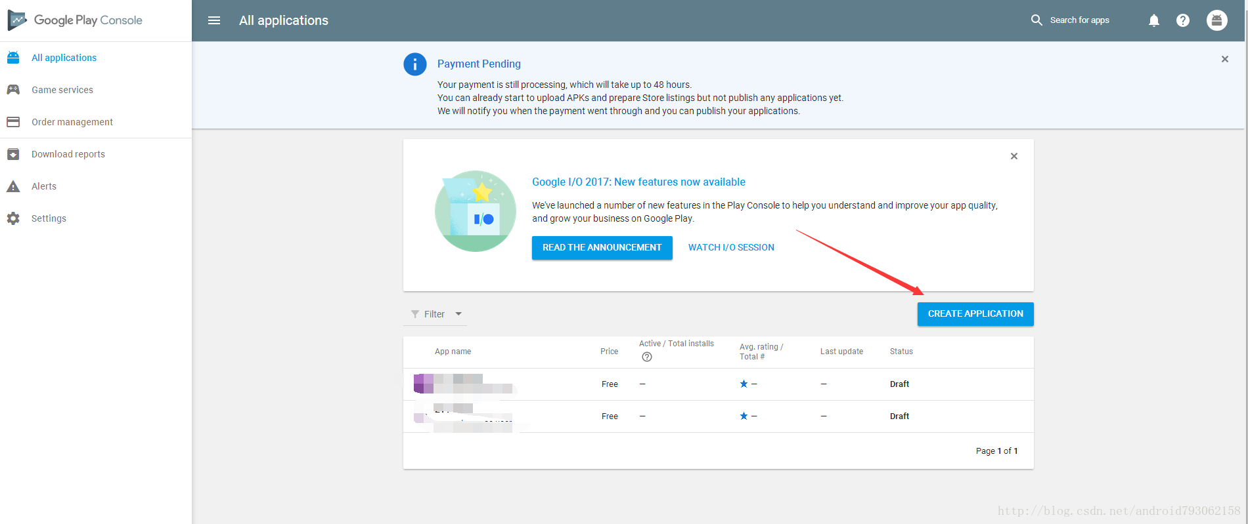Click Avg. rating / Total # header

(x=761, y=352)
